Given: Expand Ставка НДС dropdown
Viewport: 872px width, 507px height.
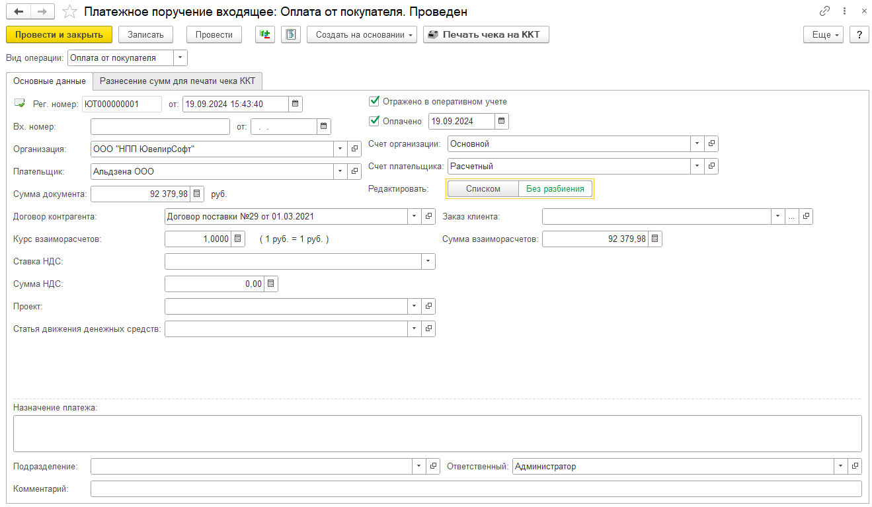Looking at the screenshot, I should tap(428, 261).
